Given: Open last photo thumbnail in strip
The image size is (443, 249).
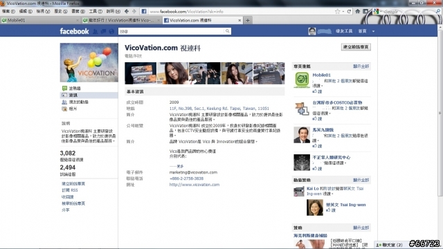Looking at the screenshot, I should (269, 73).
